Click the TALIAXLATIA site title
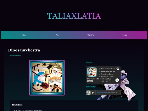The height and width of the screenshot is (111, 148). (74, 16)
